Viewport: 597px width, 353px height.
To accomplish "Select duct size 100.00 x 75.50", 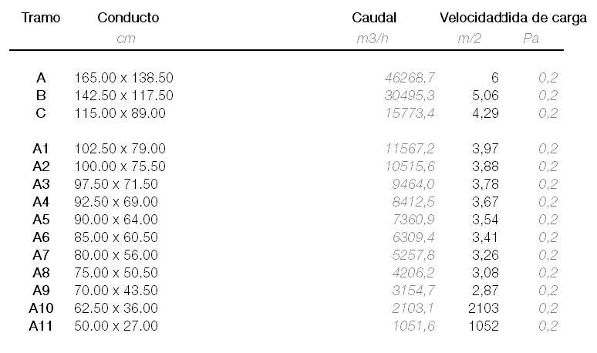I will [x=120, y=166].
